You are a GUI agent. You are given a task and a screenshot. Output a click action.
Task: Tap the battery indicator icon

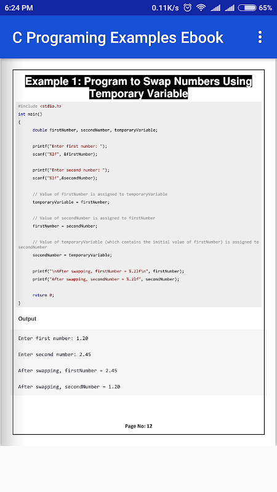pyautogui.click(x=247, y=8)
